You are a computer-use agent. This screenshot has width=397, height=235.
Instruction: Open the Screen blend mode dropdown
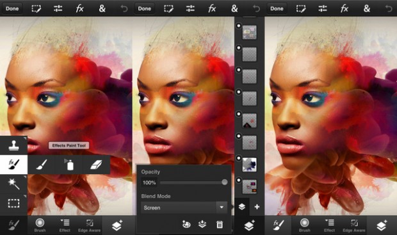pyautogui.click(x=184, y=207)
